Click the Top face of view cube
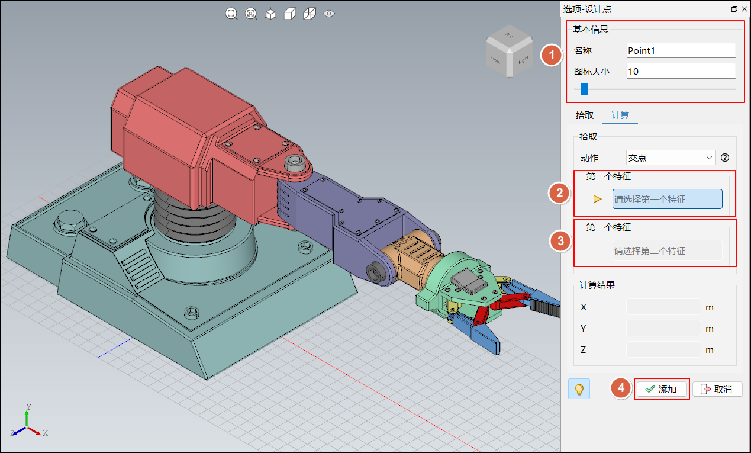 click(508, 37)
